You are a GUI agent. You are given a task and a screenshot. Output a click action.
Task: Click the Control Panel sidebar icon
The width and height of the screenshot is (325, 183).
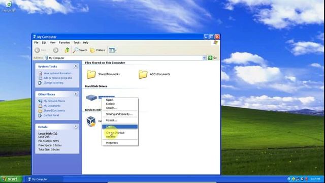40,115
